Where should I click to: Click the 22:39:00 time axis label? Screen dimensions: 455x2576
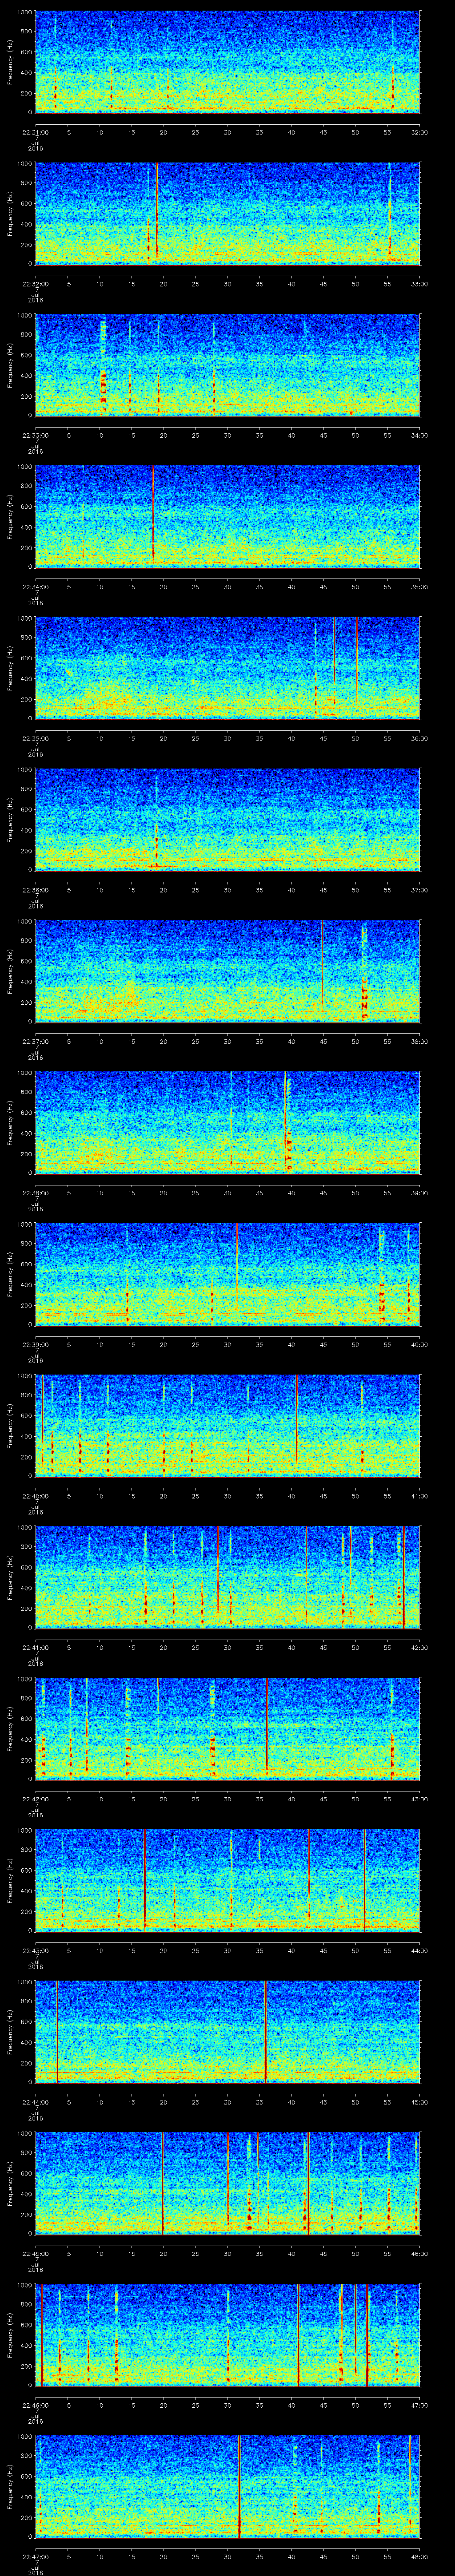coord(35,1344)
